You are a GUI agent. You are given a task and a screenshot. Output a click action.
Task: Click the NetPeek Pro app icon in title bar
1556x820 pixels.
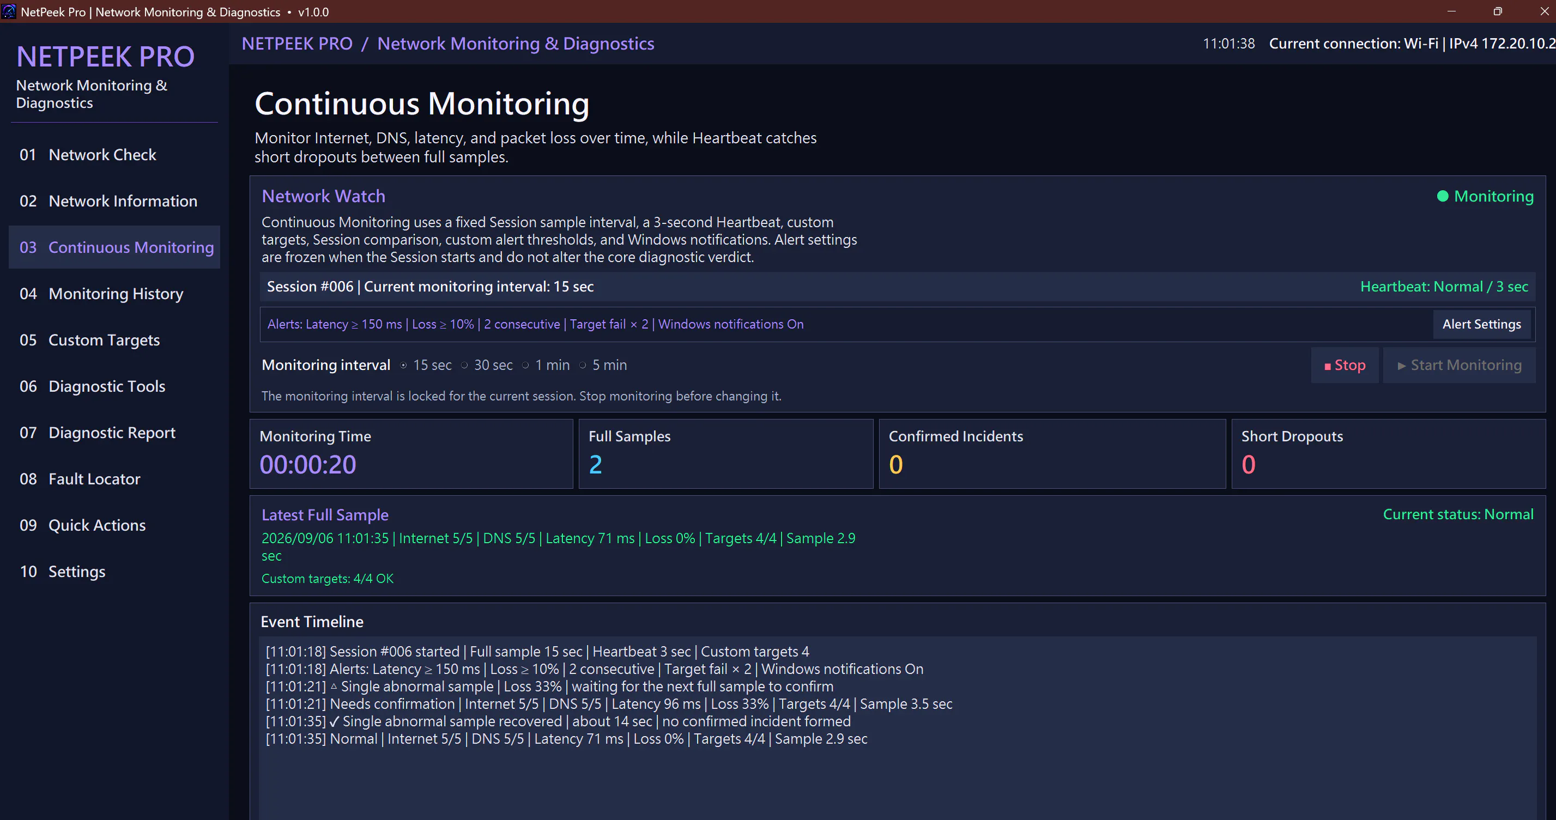tap(9, 11)
